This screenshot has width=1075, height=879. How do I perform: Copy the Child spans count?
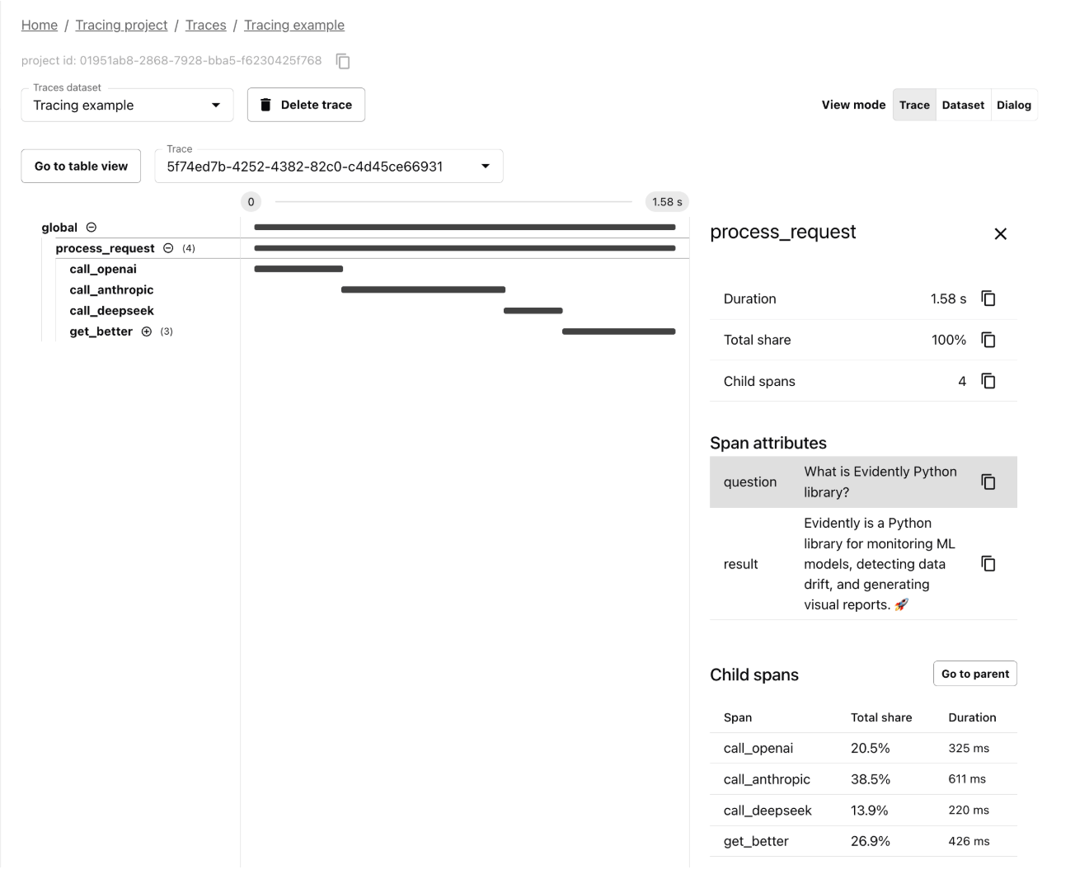click(x=988, y=381)
